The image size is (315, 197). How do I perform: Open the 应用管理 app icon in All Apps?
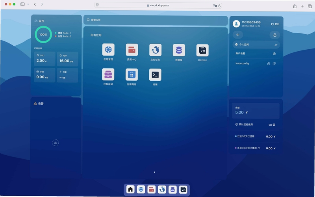108,50
